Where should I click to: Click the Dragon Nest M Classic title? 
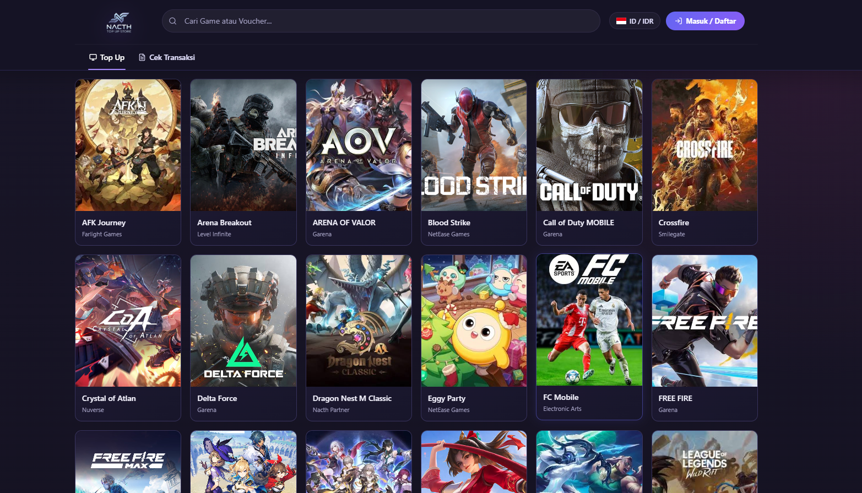click(x=352, y=398)
